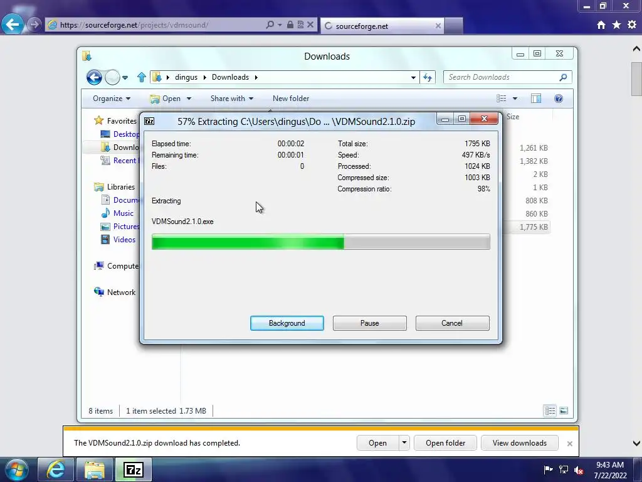Click Internet Explorer taskbar icon

click(x=55, y=469)
